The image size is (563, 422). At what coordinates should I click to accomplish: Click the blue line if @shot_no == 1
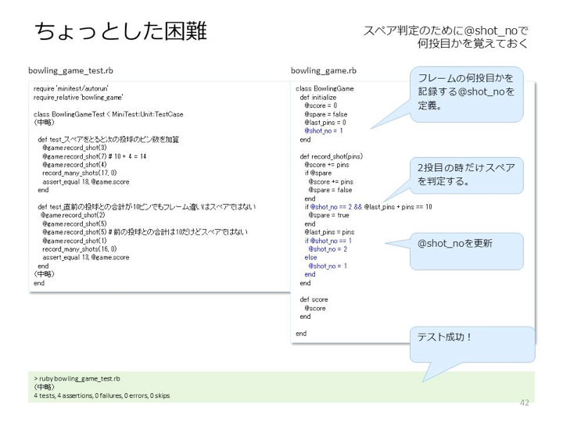(328, 241)
